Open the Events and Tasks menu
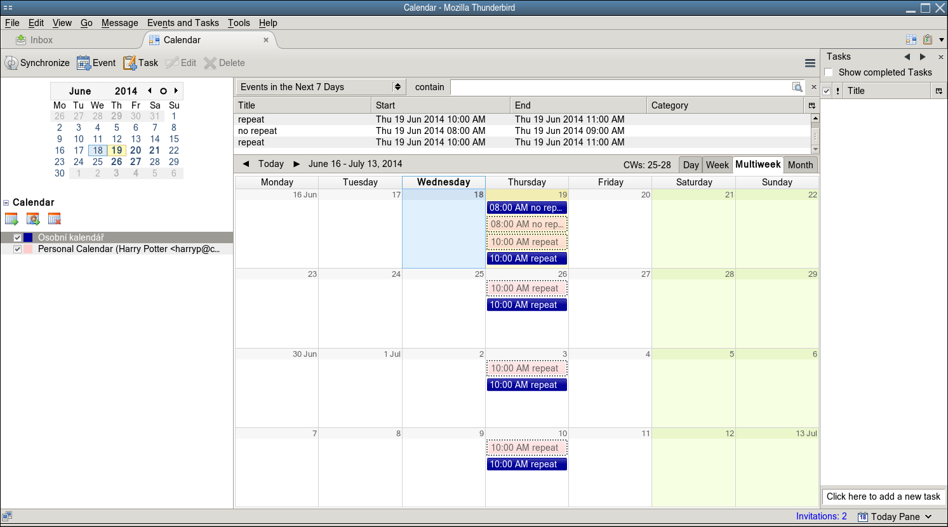The height and width of the screenshot is (527, 948). click(x=183, y=23)
